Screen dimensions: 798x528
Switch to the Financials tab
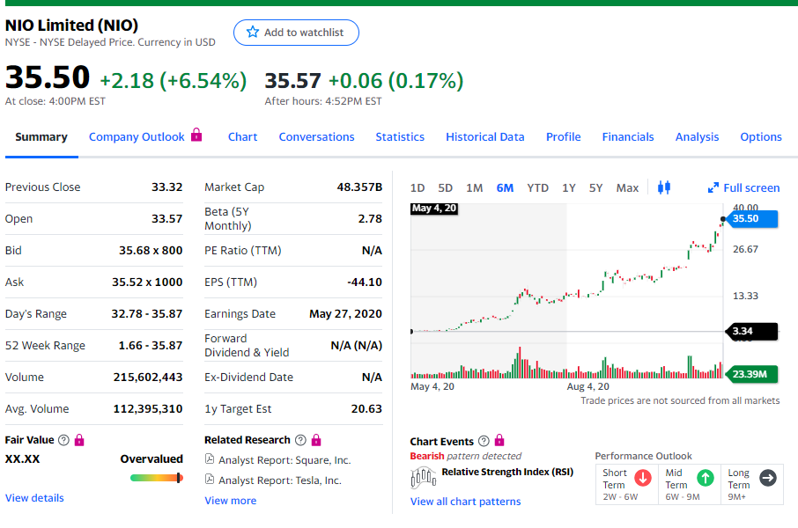[x=627, y=136]
